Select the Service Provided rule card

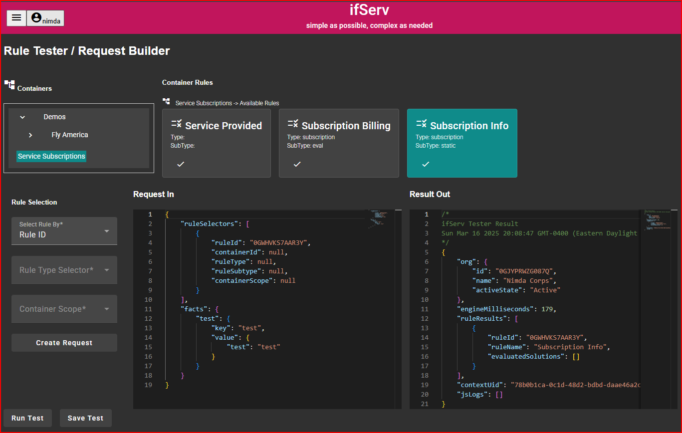click(217, 143)
